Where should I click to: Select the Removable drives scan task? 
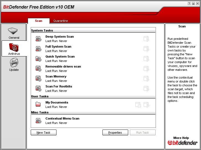tap(63, 66)
